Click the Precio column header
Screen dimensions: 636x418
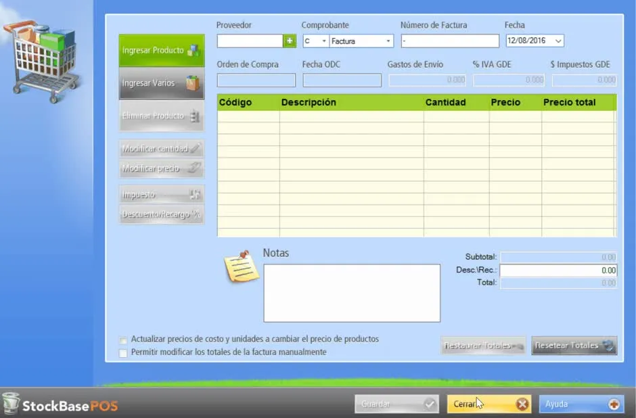pos(516,103)
